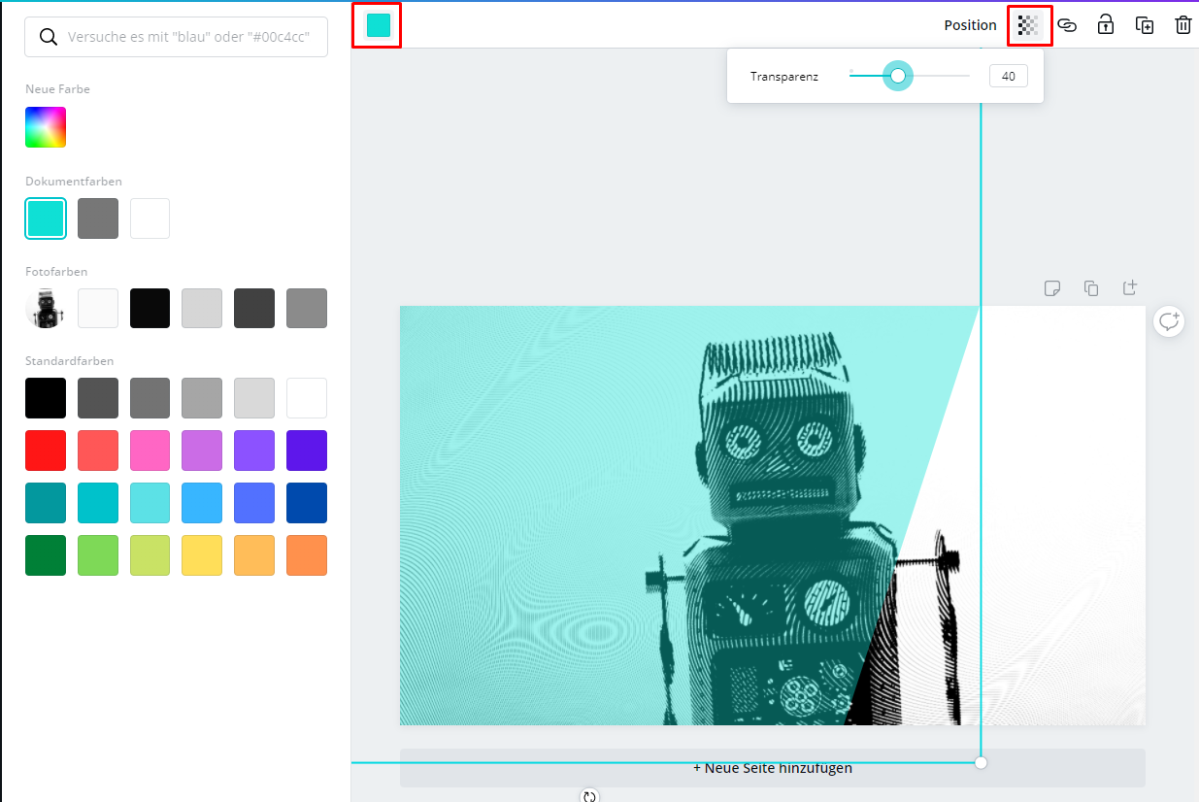The height and width of the screenshot is (802, 1199).
Task: Click the corner resize handle of the selection
Action: tap(981, 762)
